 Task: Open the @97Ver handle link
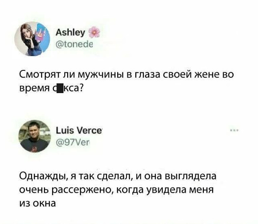tap(72, 143)
